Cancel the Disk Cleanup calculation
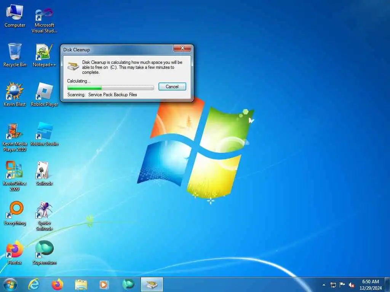390x292 pixels. click(x=172, y=87)
